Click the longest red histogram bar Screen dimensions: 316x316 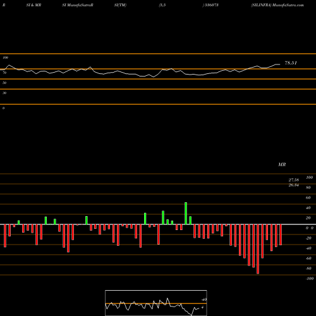point(258,249)
